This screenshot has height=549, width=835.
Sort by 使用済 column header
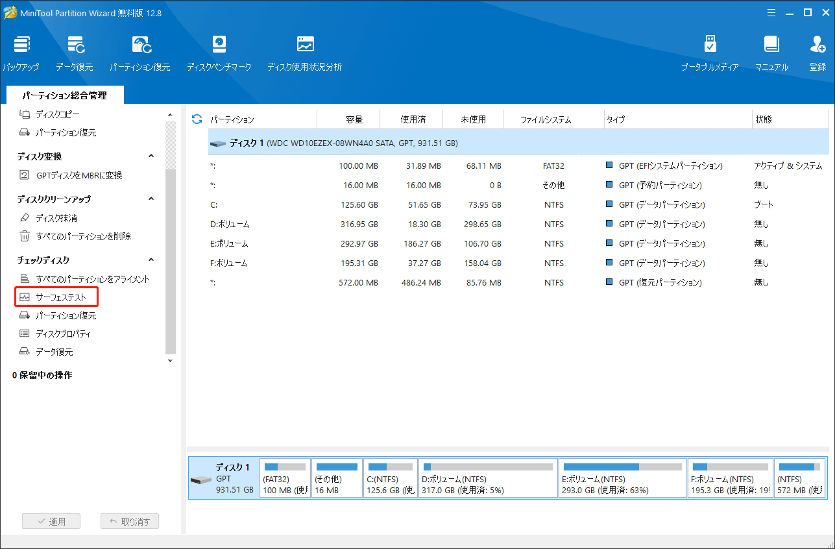411,119
